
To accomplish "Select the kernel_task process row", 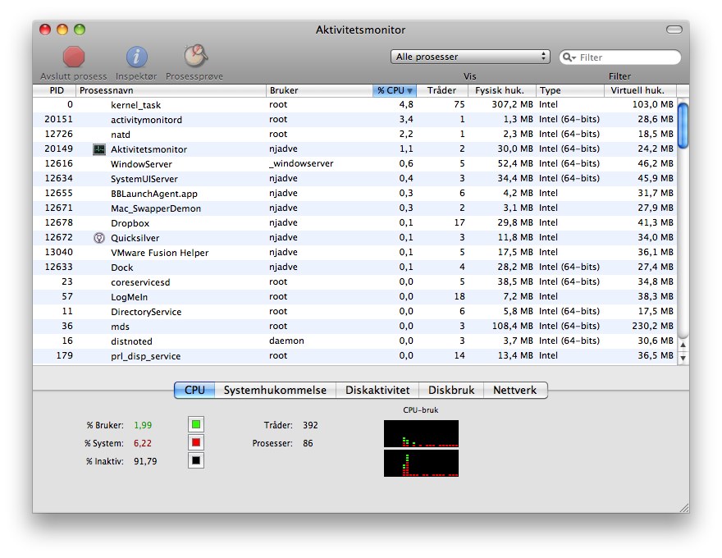I will [x=355, y=105].
